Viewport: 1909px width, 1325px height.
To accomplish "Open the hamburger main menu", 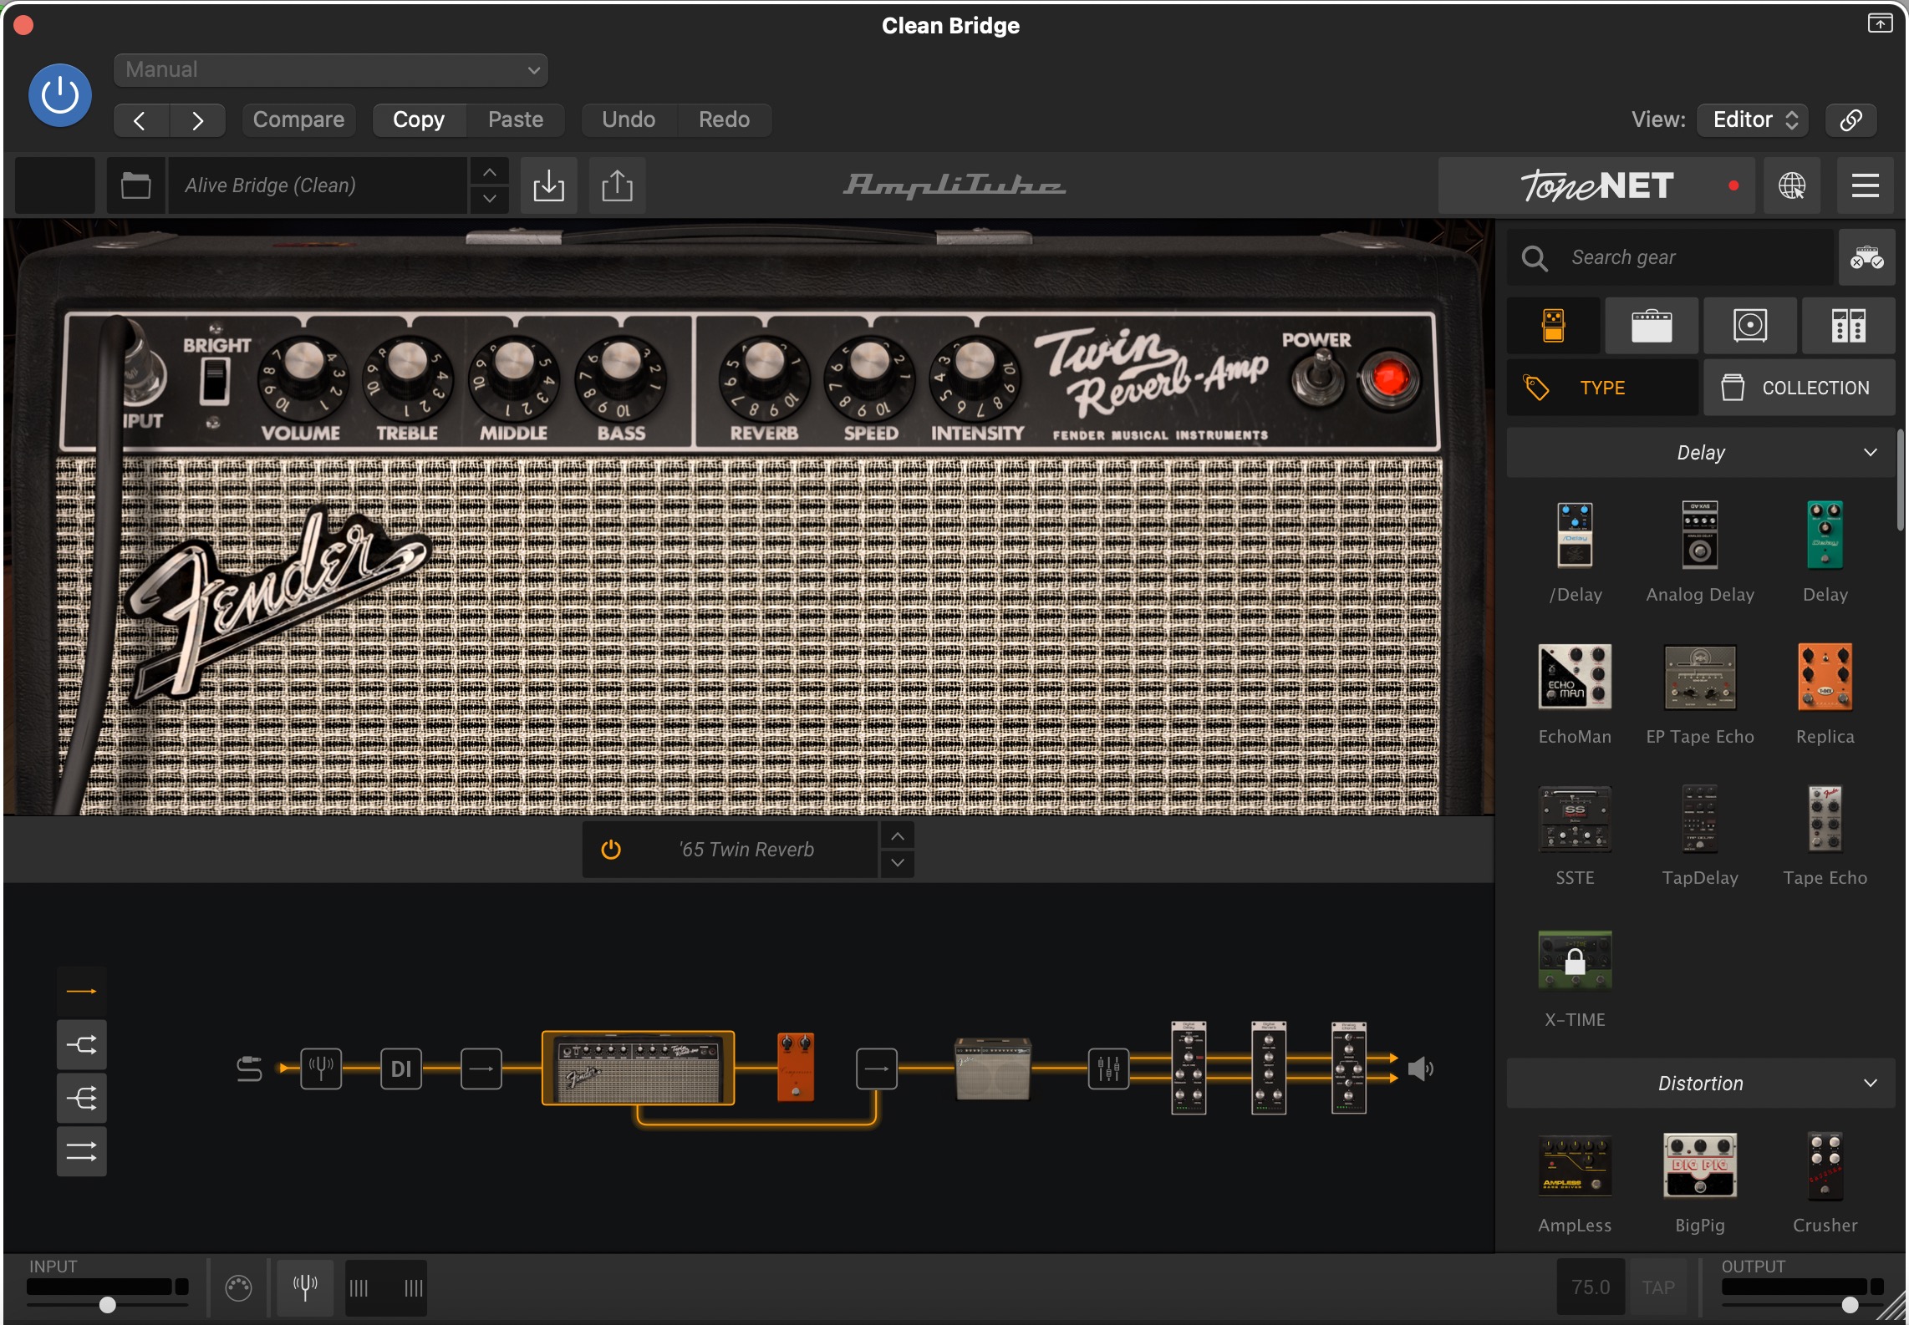I will (1865, 185).
